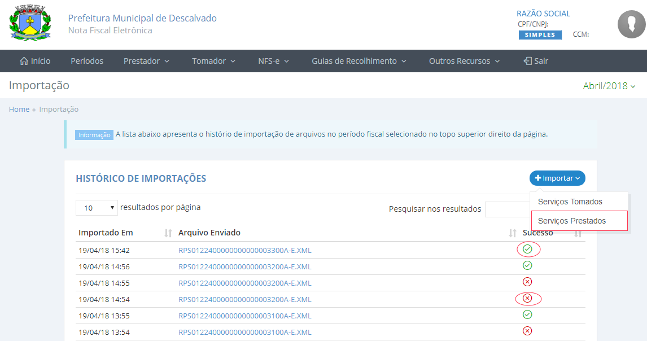
Task: Choose Serviços Tomados import option
Action: point(570,202)
